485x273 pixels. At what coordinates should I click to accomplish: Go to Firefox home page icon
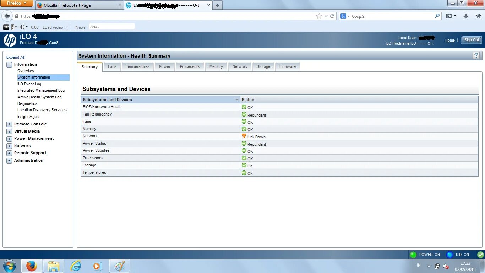pos(478,16)
